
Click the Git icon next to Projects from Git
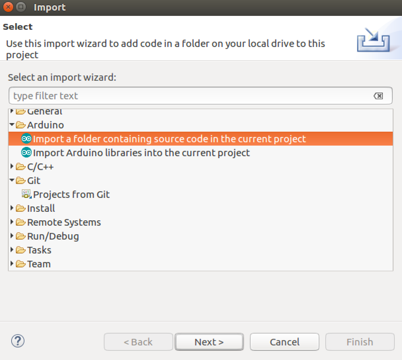(26, 194)
